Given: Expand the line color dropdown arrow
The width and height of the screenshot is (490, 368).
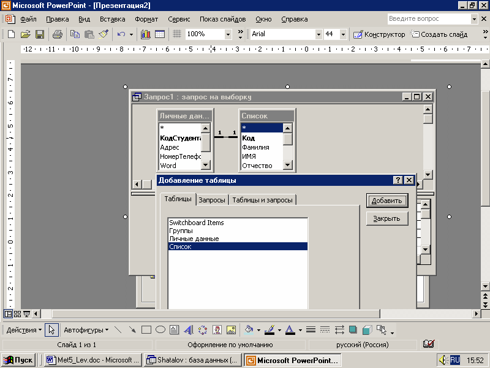Looking at the screenshot, I should (279, 330).
